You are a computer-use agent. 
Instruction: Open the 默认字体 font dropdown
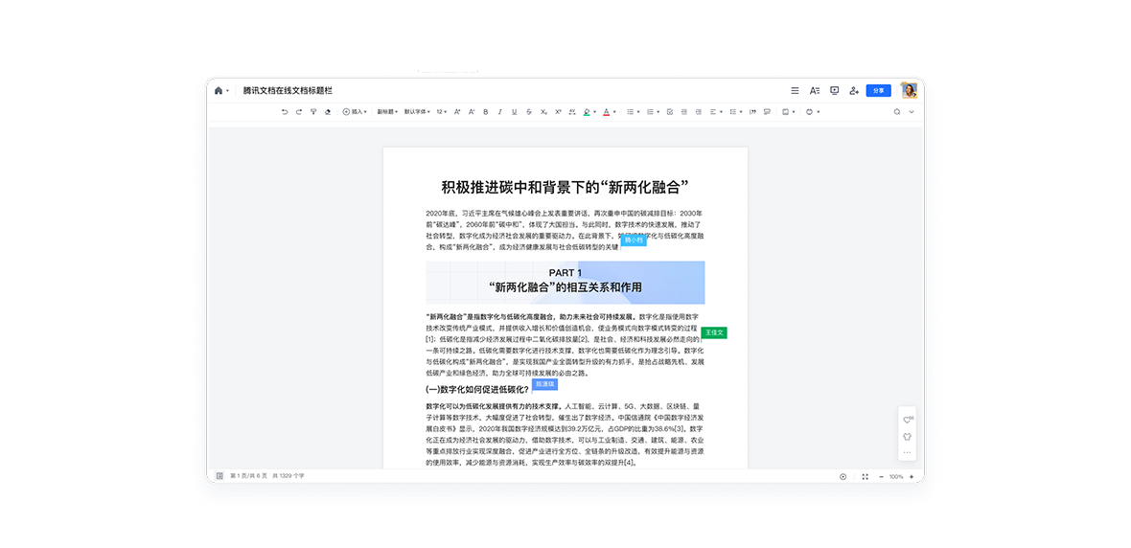417,112
